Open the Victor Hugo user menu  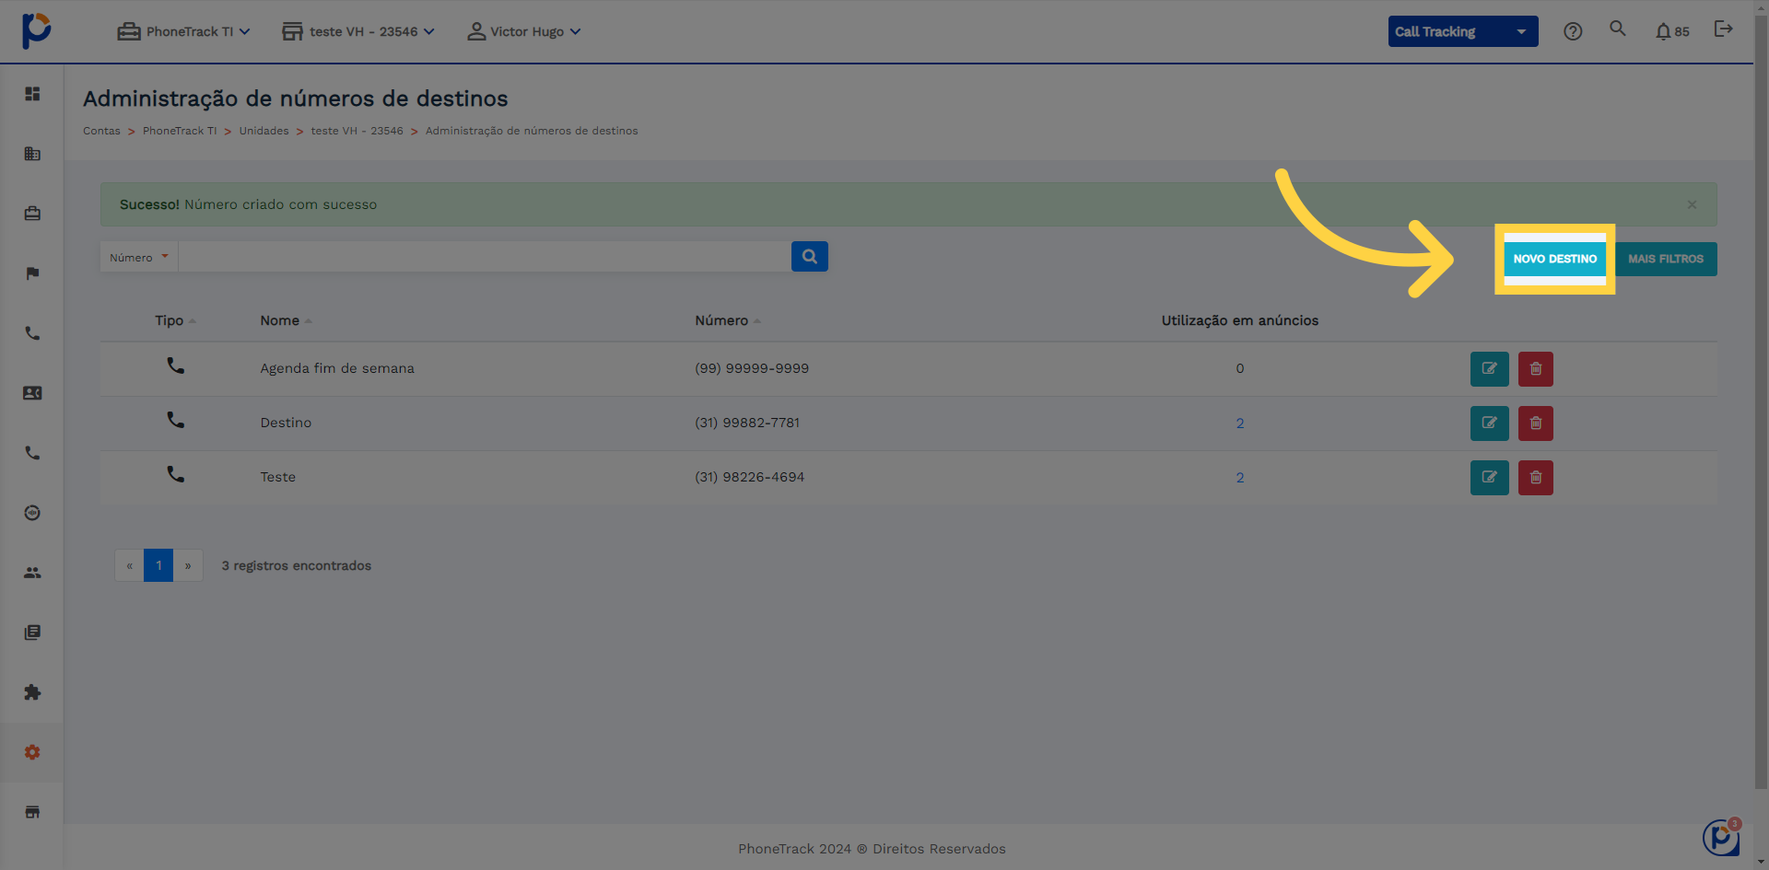(524, 31)
